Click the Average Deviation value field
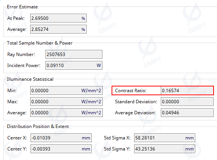The image size is (217, 160). [187, 113]
